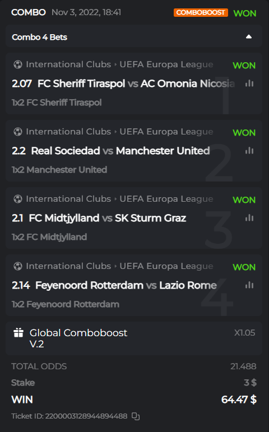
Task: Click Global Comboboost V.2 row
Action: [x=134, y=338]
